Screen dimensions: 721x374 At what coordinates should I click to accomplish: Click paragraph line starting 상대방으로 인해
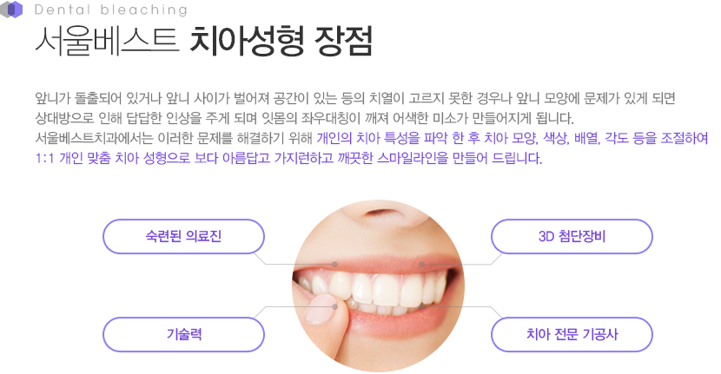click(304, 118)
